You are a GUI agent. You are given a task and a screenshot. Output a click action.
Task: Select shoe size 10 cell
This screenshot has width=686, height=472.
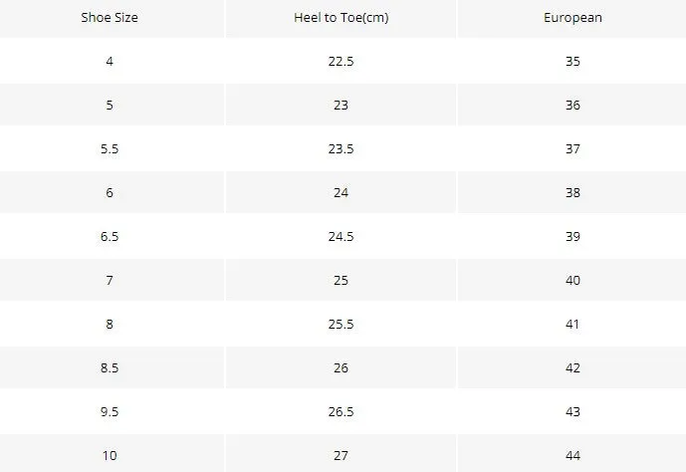pos(110,454)
